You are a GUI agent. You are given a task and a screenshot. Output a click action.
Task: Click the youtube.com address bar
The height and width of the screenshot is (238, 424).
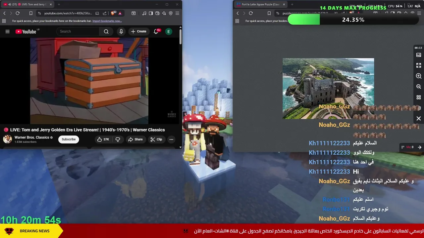69,13
